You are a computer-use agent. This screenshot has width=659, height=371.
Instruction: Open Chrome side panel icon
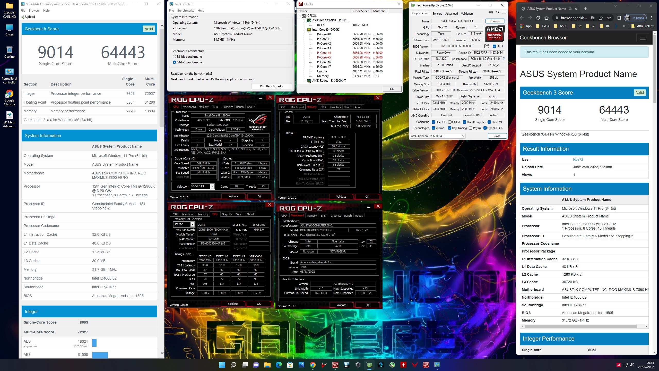[619, 18]
